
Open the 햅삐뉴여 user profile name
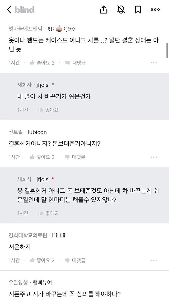tap(42, 283)
